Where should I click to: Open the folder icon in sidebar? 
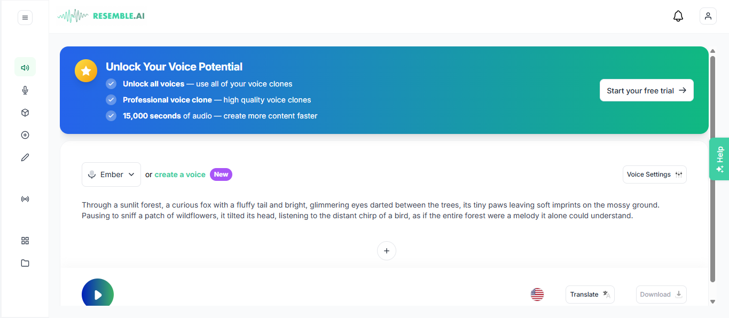click(x=25, y=263)
